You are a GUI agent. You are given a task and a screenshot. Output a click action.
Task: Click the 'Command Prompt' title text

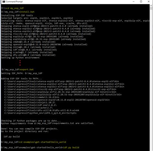click(14, 2)
